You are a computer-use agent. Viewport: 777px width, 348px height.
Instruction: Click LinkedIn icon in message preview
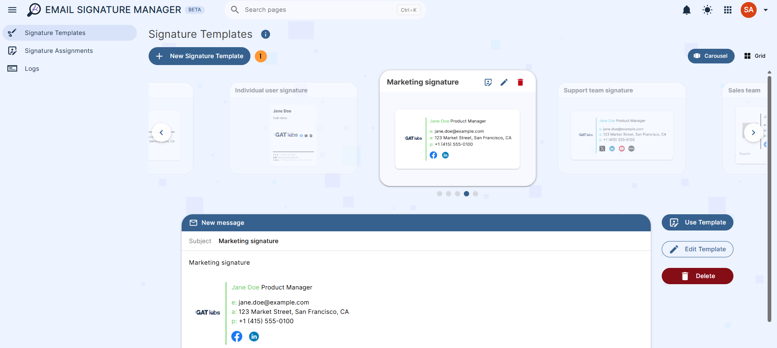(x=254, y=337)
